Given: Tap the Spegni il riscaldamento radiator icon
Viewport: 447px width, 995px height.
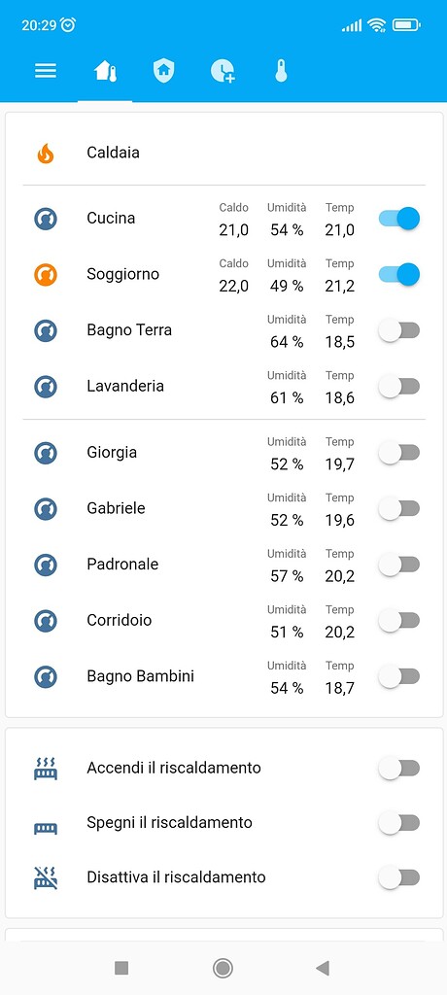Looking at the screenshot, I should coord(45,828).
